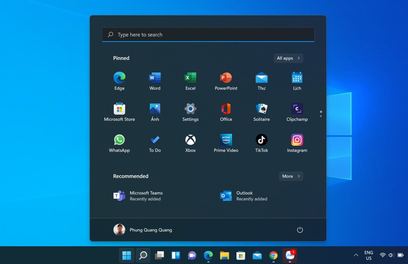Click the Type here to search box
The image size is (408, 264).
208,35
